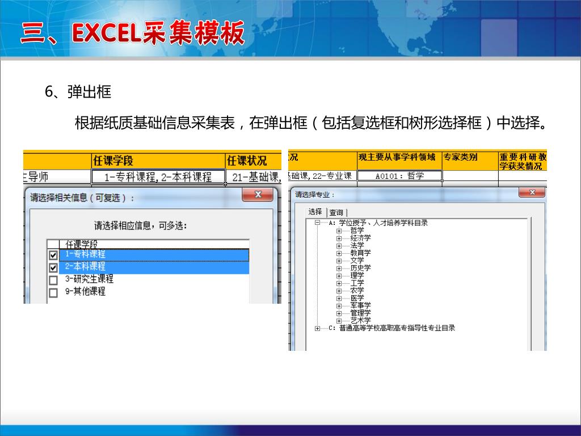Expand the 军事学 tree node
This screenshot has height=436, width=581.
(x=339, y=306)
